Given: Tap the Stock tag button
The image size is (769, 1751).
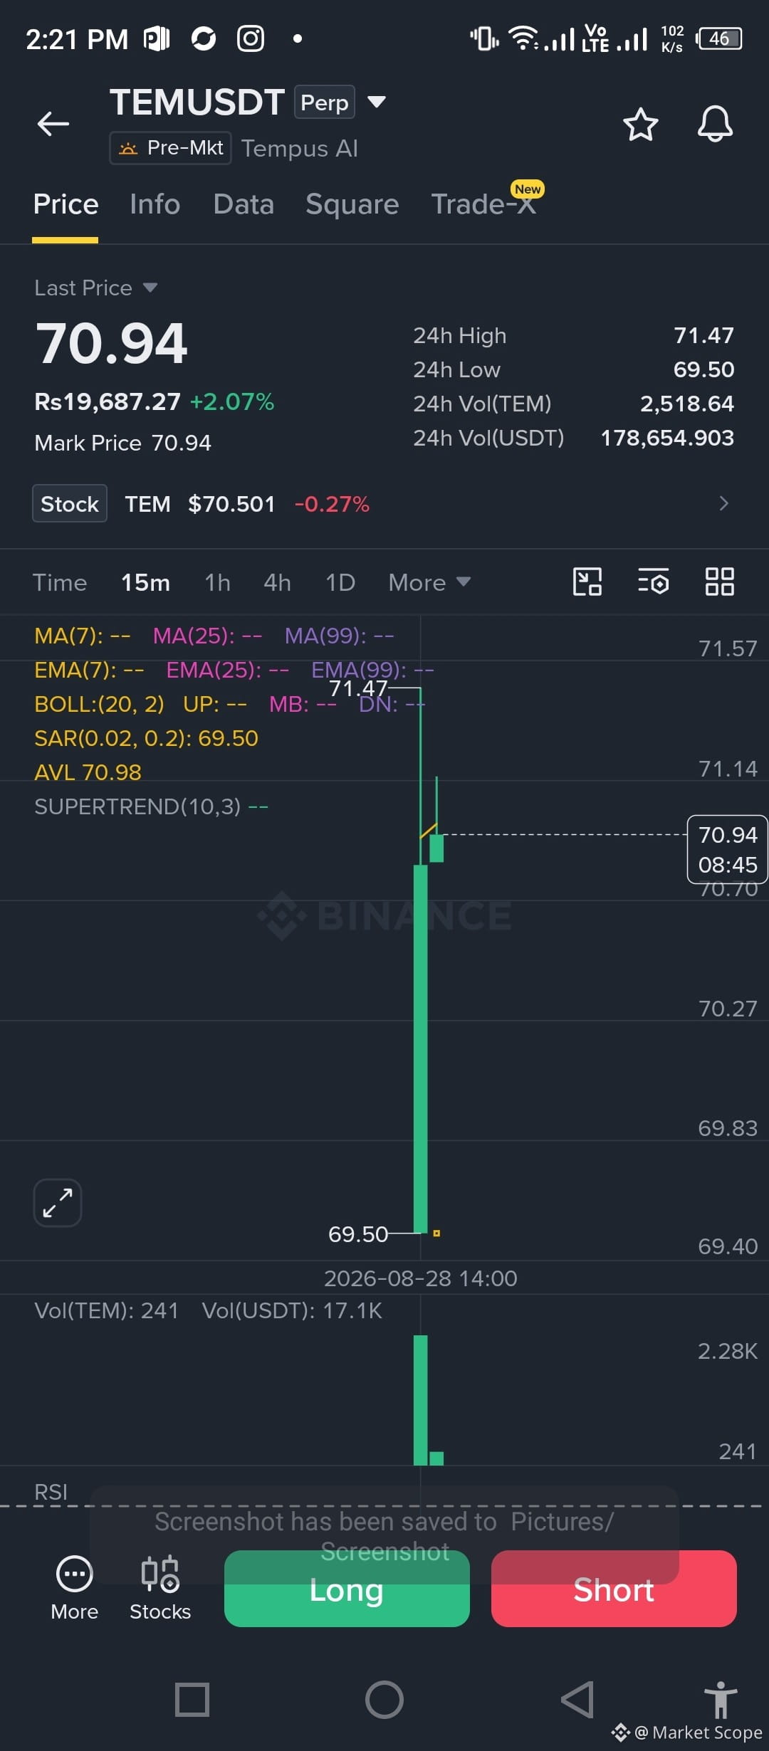Looking at the screenshot, I should tap(70, 503).
